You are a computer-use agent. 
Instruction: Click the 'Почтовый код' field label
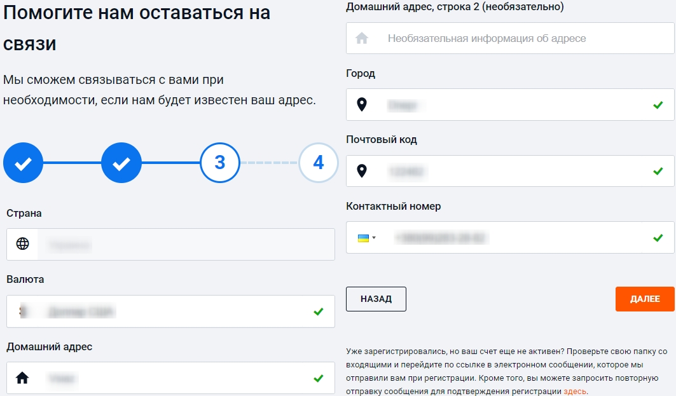pyautogui.click(x=382, y=140)
